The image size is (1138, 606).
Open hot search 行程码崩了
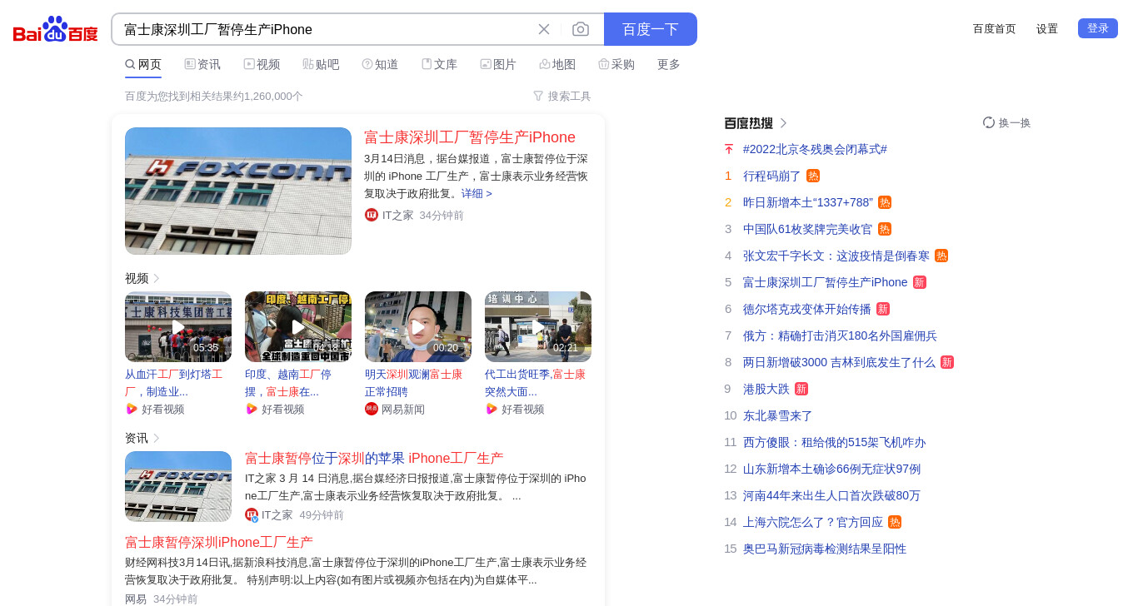tap(772, 176)
